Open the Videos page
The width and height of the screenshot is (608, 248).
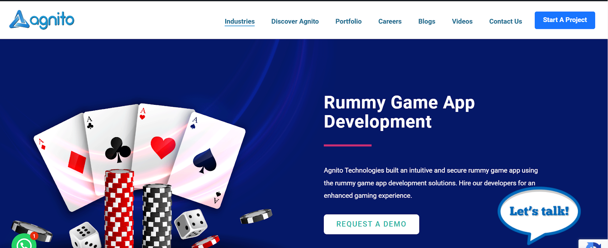[462, 21]
